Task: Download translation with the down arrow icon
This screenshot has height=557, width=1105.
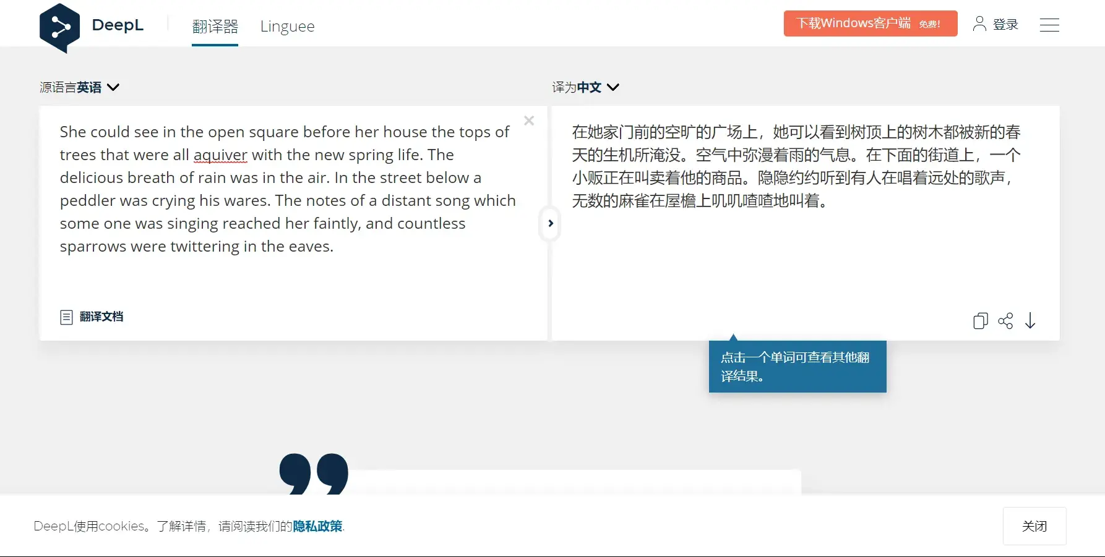Action: click(x=1030, y=321)
